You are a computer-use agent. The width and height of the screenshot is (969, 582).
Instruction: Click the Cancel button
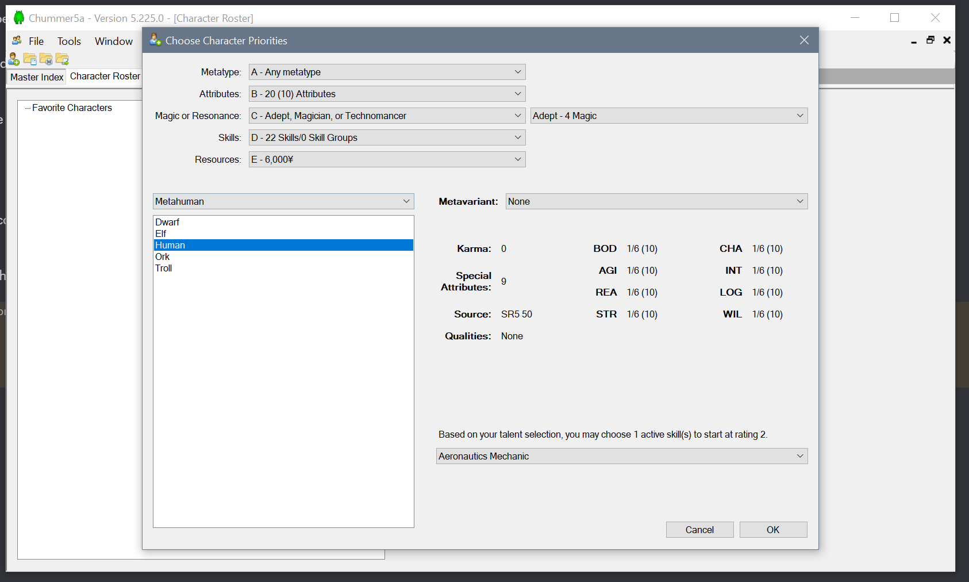699,530
